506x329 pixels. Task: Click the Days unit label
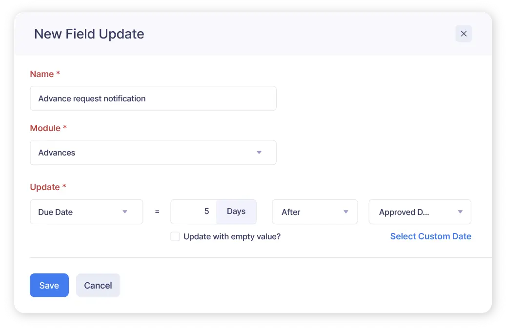click(x=236, y=212)
